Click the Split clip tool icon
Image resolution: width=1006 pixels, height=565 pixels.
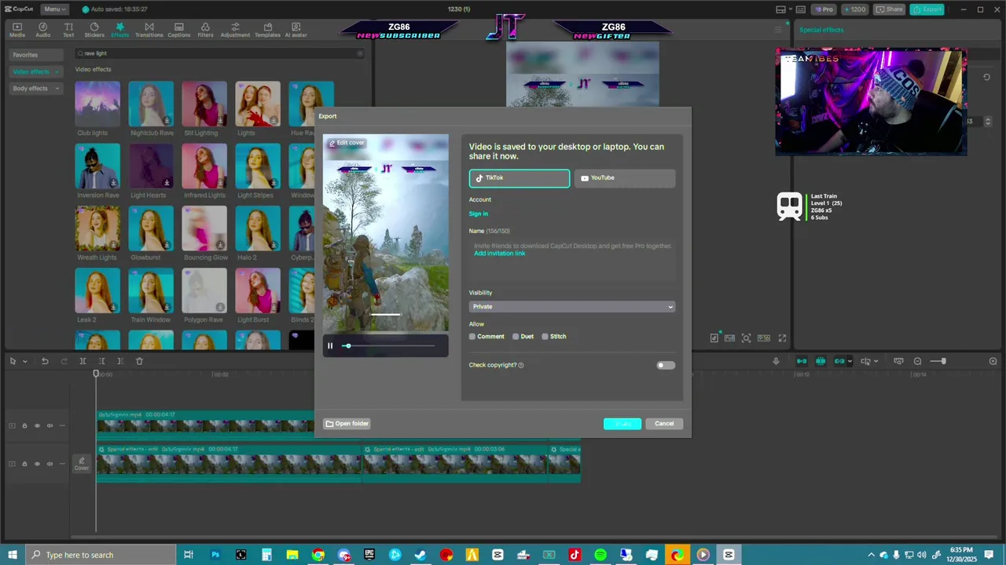83,361
